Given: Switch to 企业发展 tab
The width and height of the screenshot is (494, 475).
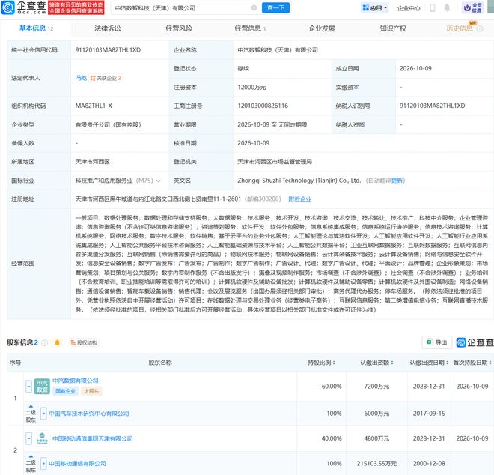Looking at the screenshot, I should coord(322,28).
